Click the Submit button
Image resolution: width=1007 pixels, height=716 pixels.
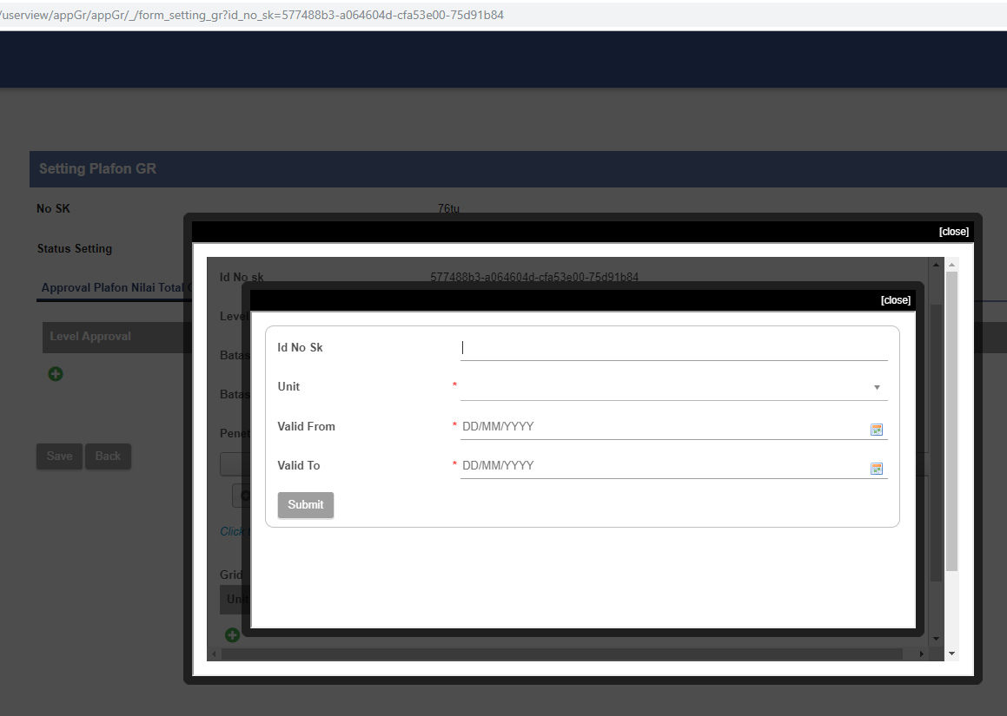(x=306, y=505)
